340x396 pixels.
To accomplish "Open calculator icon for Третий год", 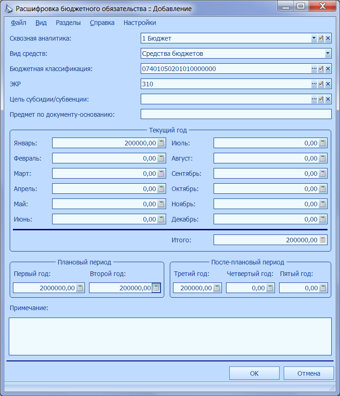I will (x=217, y=288).
